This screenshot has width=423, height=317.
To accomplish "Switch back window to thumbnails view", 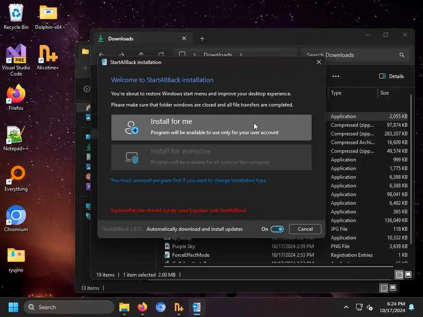I will click(x=393, y=288).
